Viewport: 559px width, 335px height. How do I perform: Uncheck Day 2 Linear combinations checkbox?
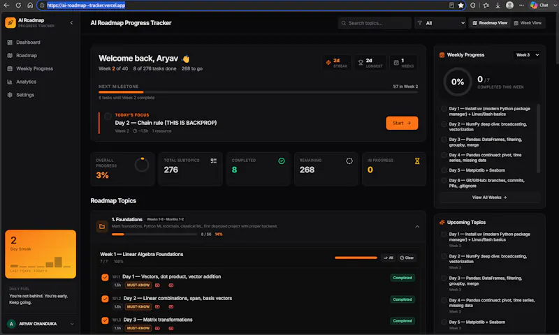point(105,299)
